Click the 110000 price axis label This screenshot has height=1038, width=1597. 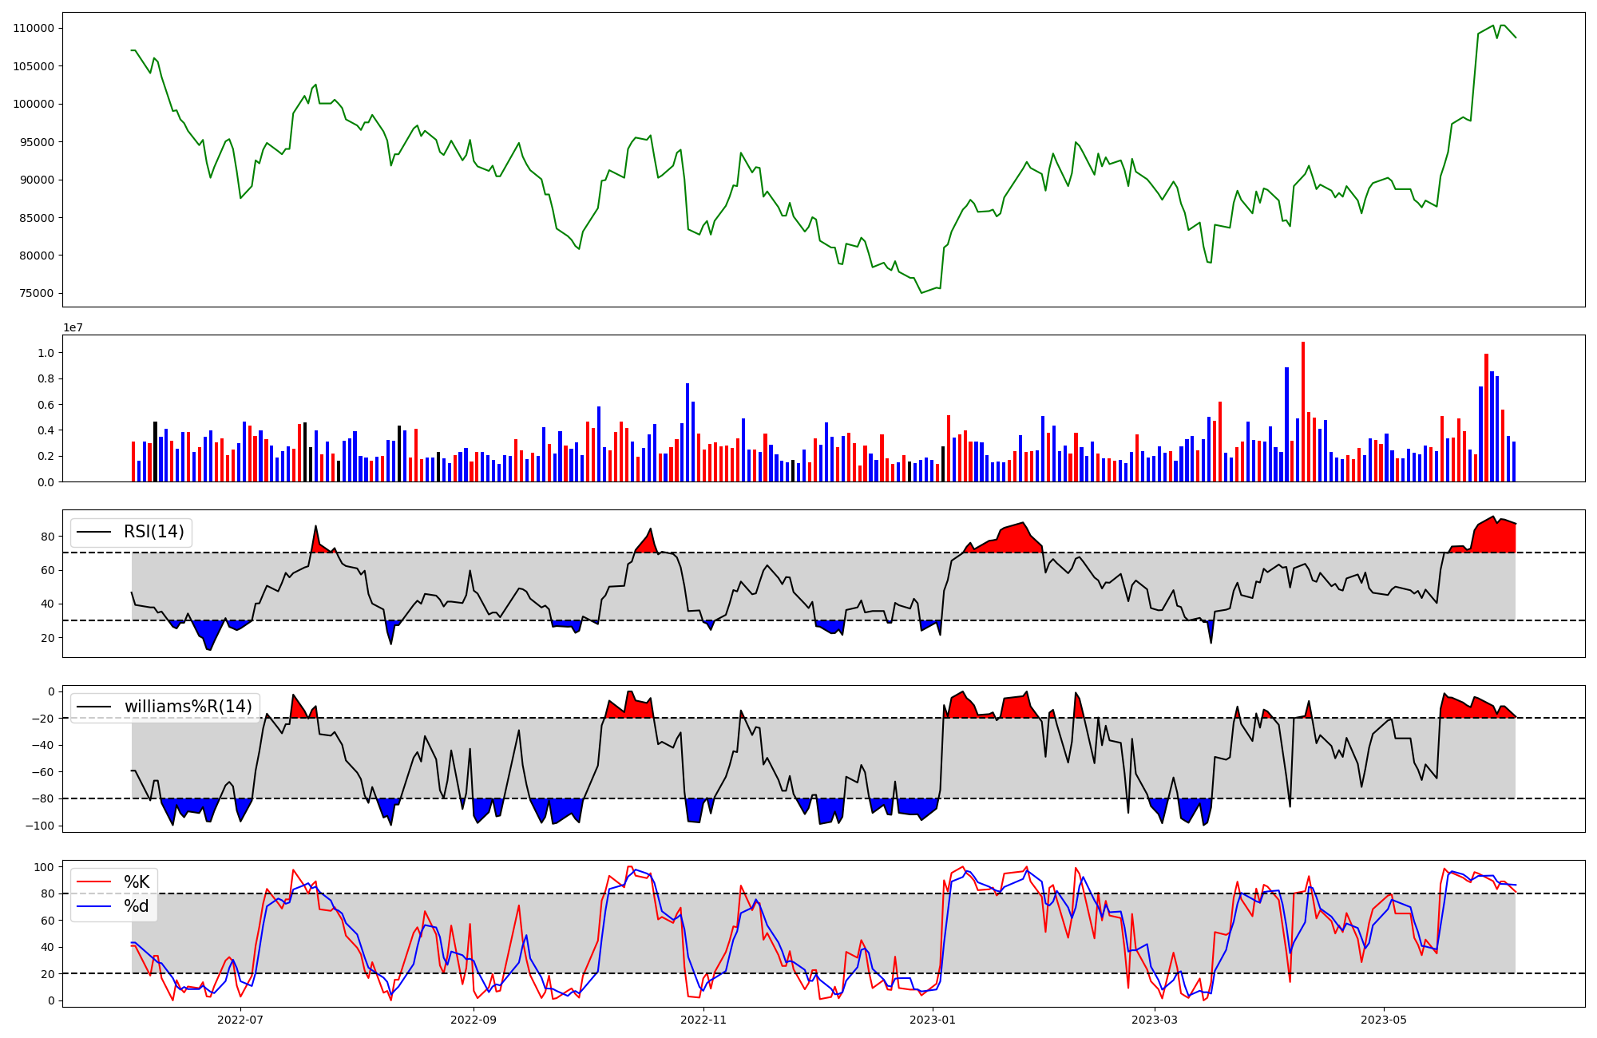34,28
